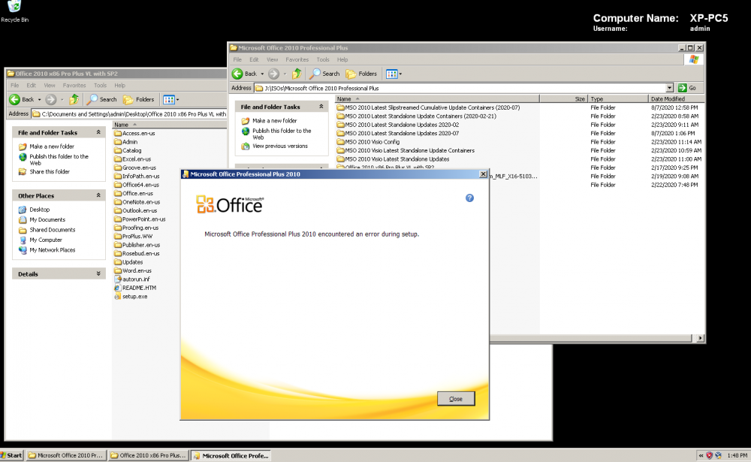
Task: Click the Go button beside address bar
Action: pos(687,88)
